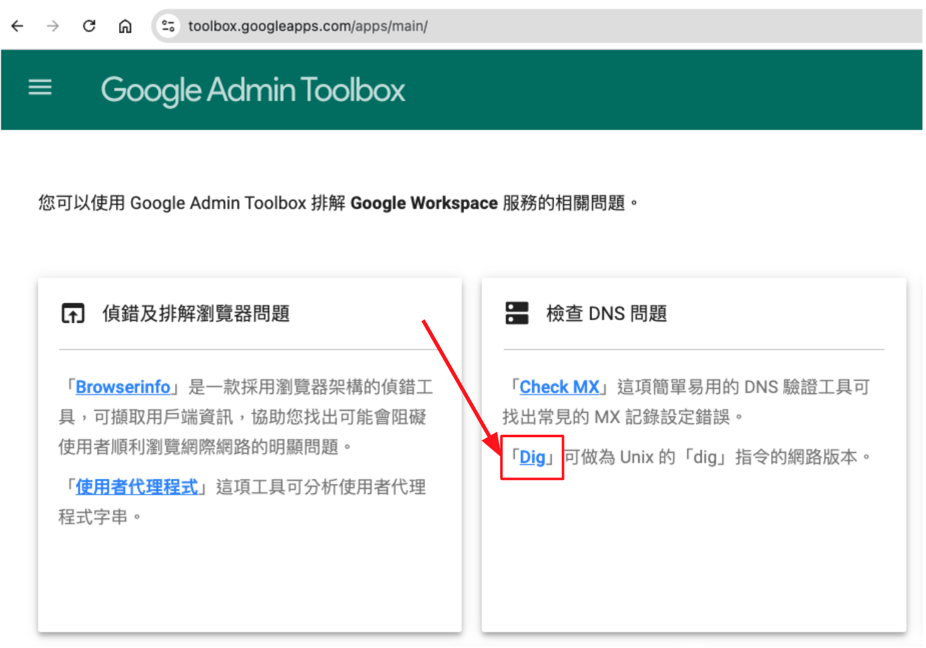Image resolution: width=926 pixels, height=648 pixels.
Task: Go to the browser home page
Action: click(x=125, y=26)
